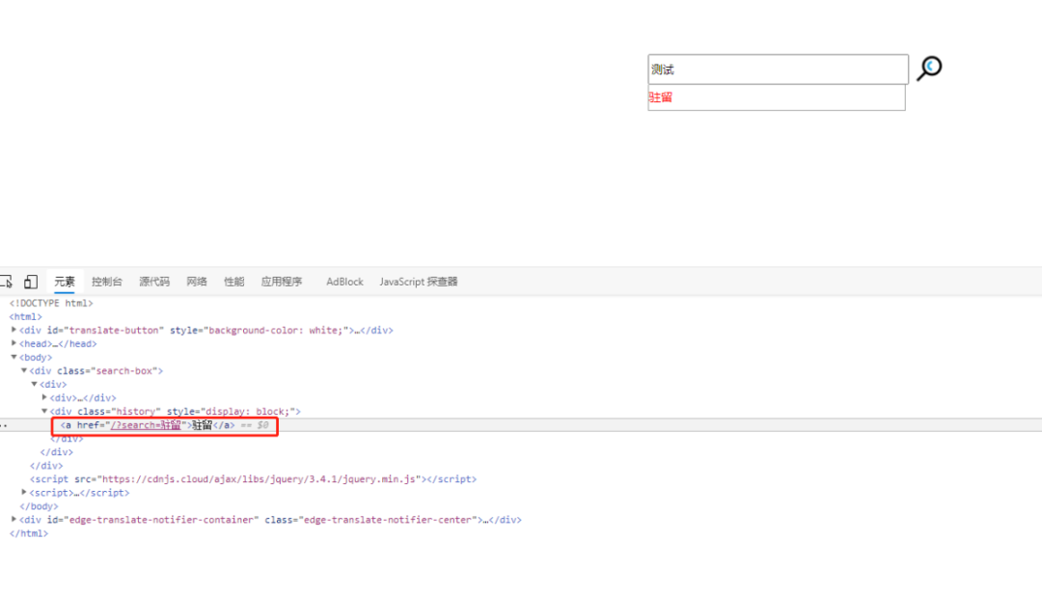Expand the edge-translate-notifier-container div
This screenshot has height=595, width=1042.
[x=14, y=519]
